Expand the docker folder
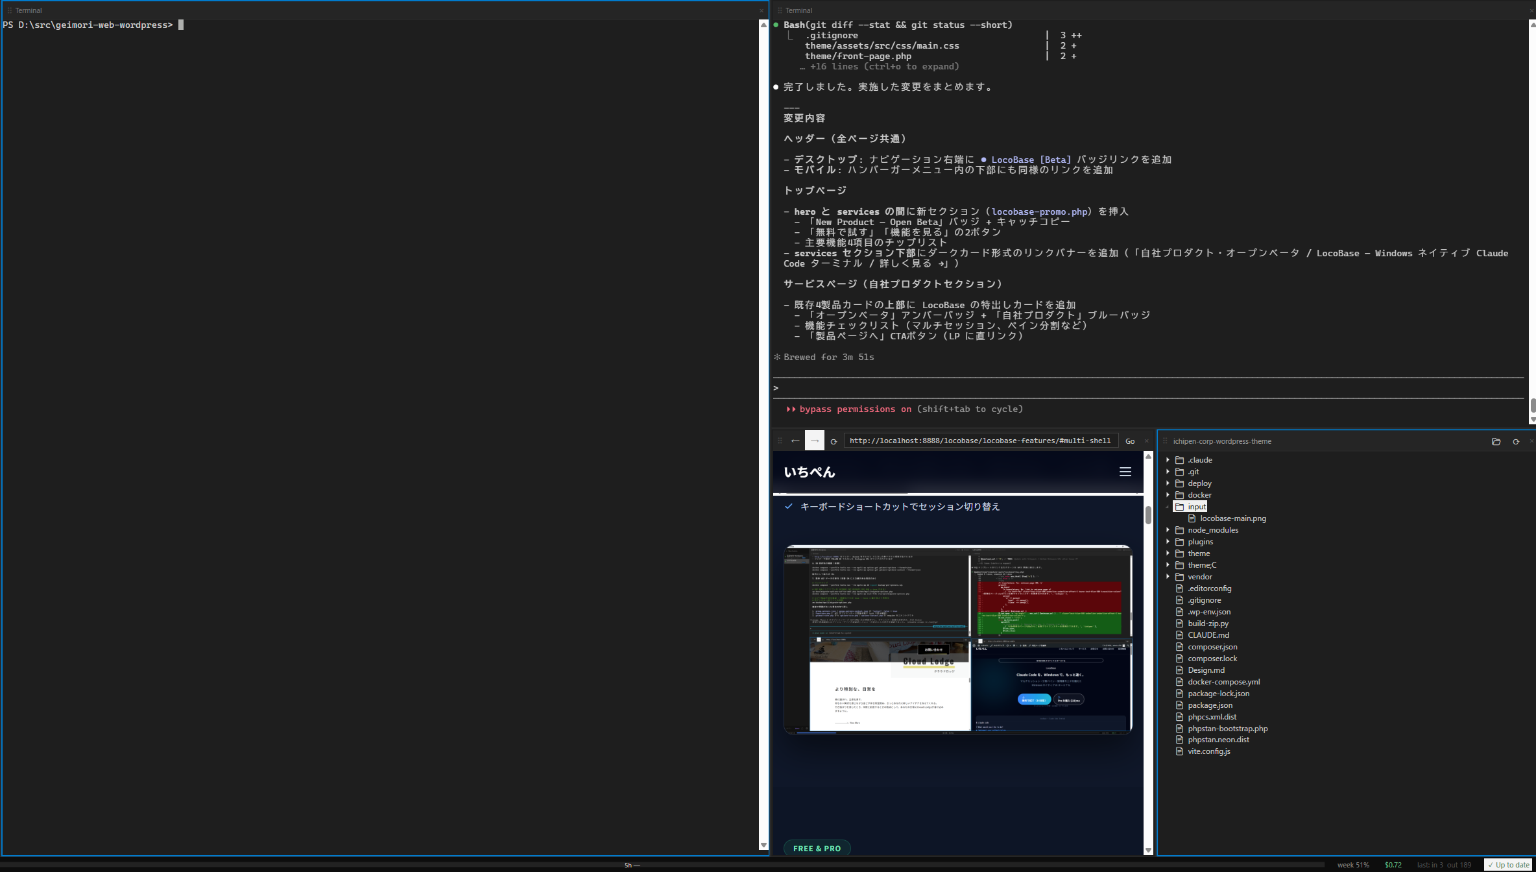 click(1168, 495)
